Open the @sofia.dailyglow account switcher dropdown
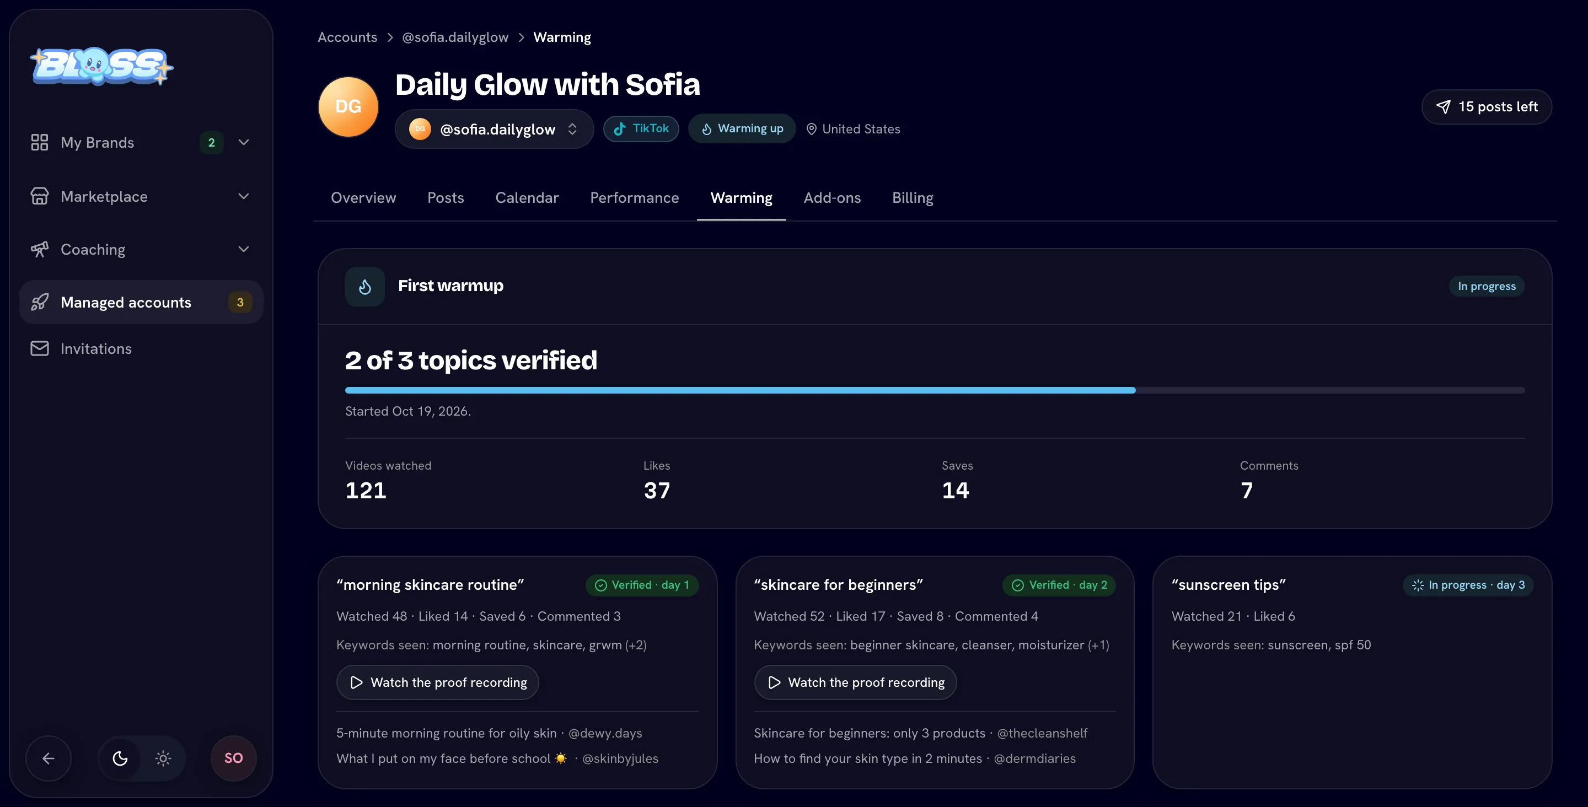Viewport: 1588px width, 807px height. [x=495, y=129]
